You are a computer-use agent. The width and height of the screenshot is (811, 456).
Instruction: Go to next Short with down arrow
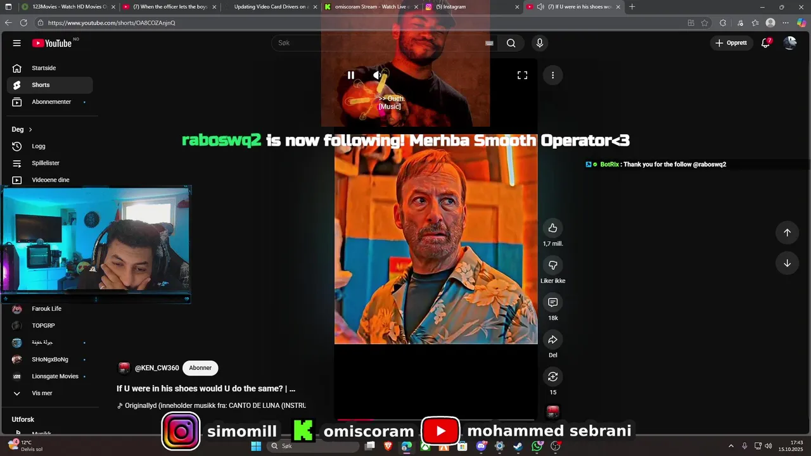pyautogui.click(x=787, y=263)
